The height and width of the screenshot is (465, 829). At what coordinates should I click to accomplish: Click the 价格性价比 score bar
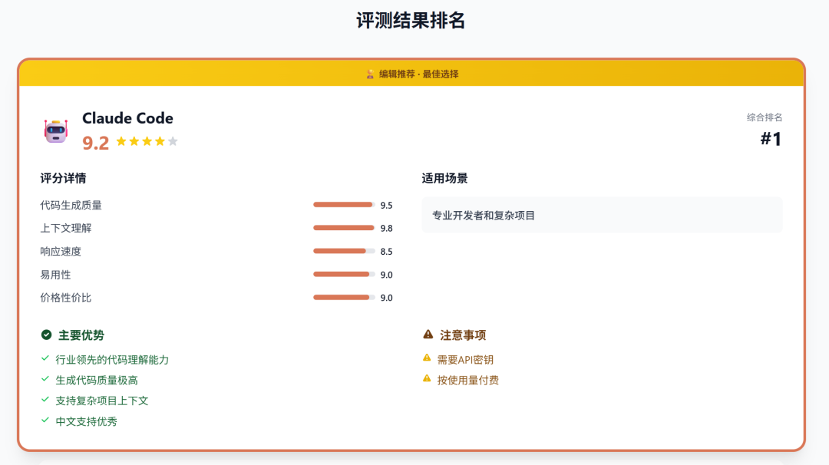[x=344, y=298]
